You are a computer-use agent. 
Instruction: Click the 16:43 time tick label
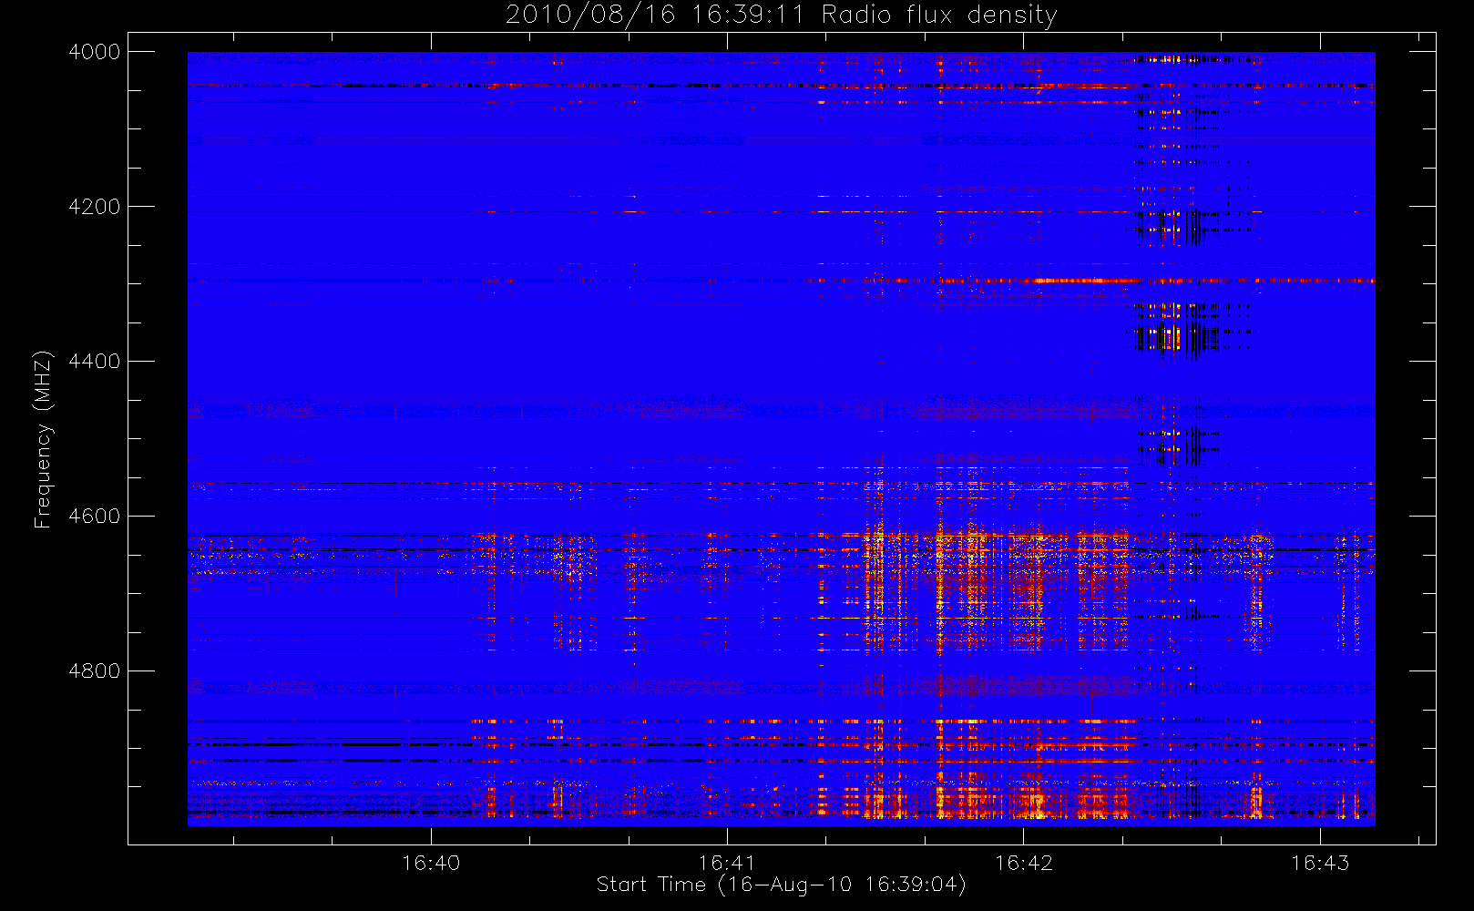(1320, 862)
